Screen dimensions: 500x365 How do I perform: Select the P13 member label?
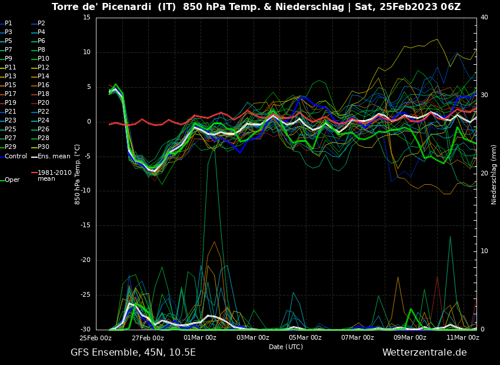(10, 77)
